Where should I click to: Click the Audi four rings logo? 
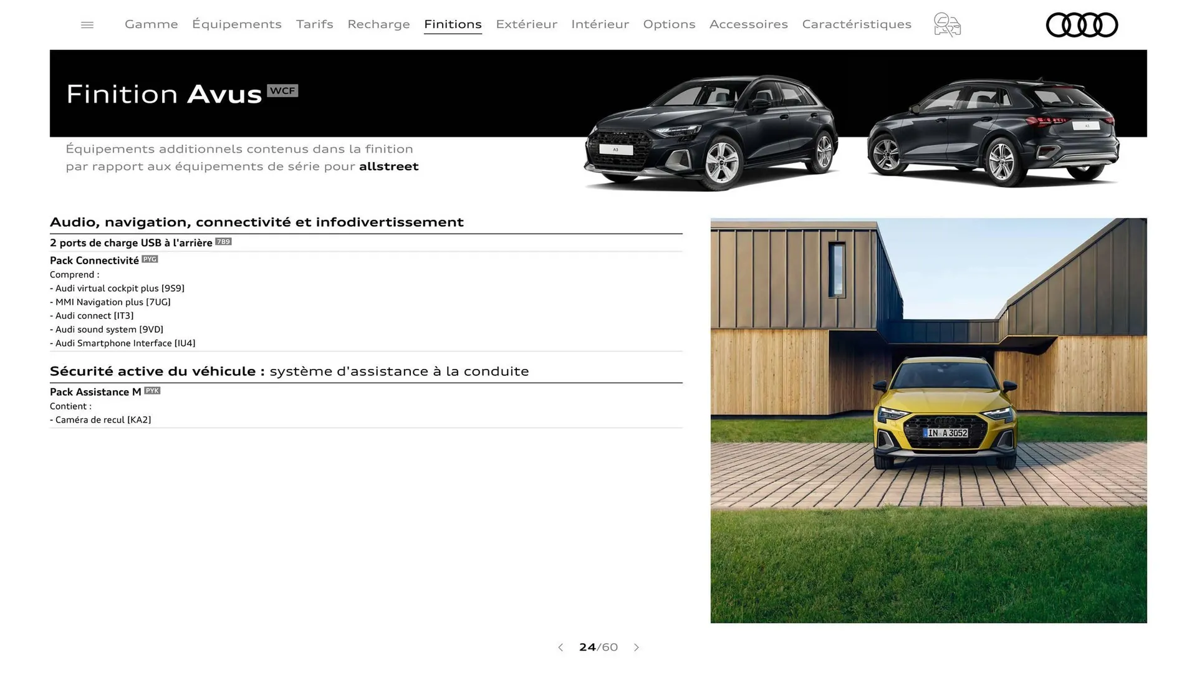(1082, 24)
